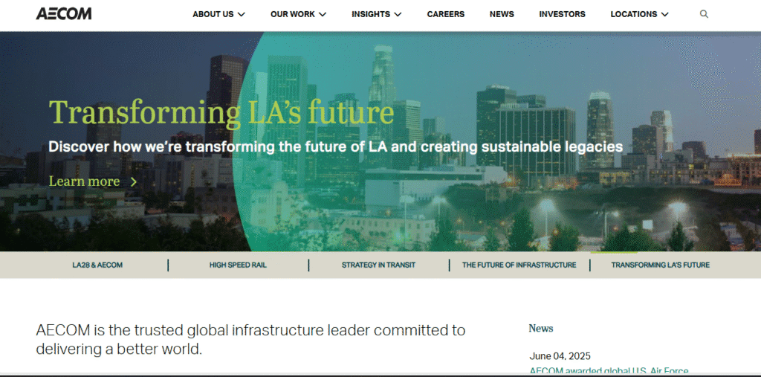Select the LA28 & AECOM slide tab
Screen dimensions: 761x377
click(97, 265)
